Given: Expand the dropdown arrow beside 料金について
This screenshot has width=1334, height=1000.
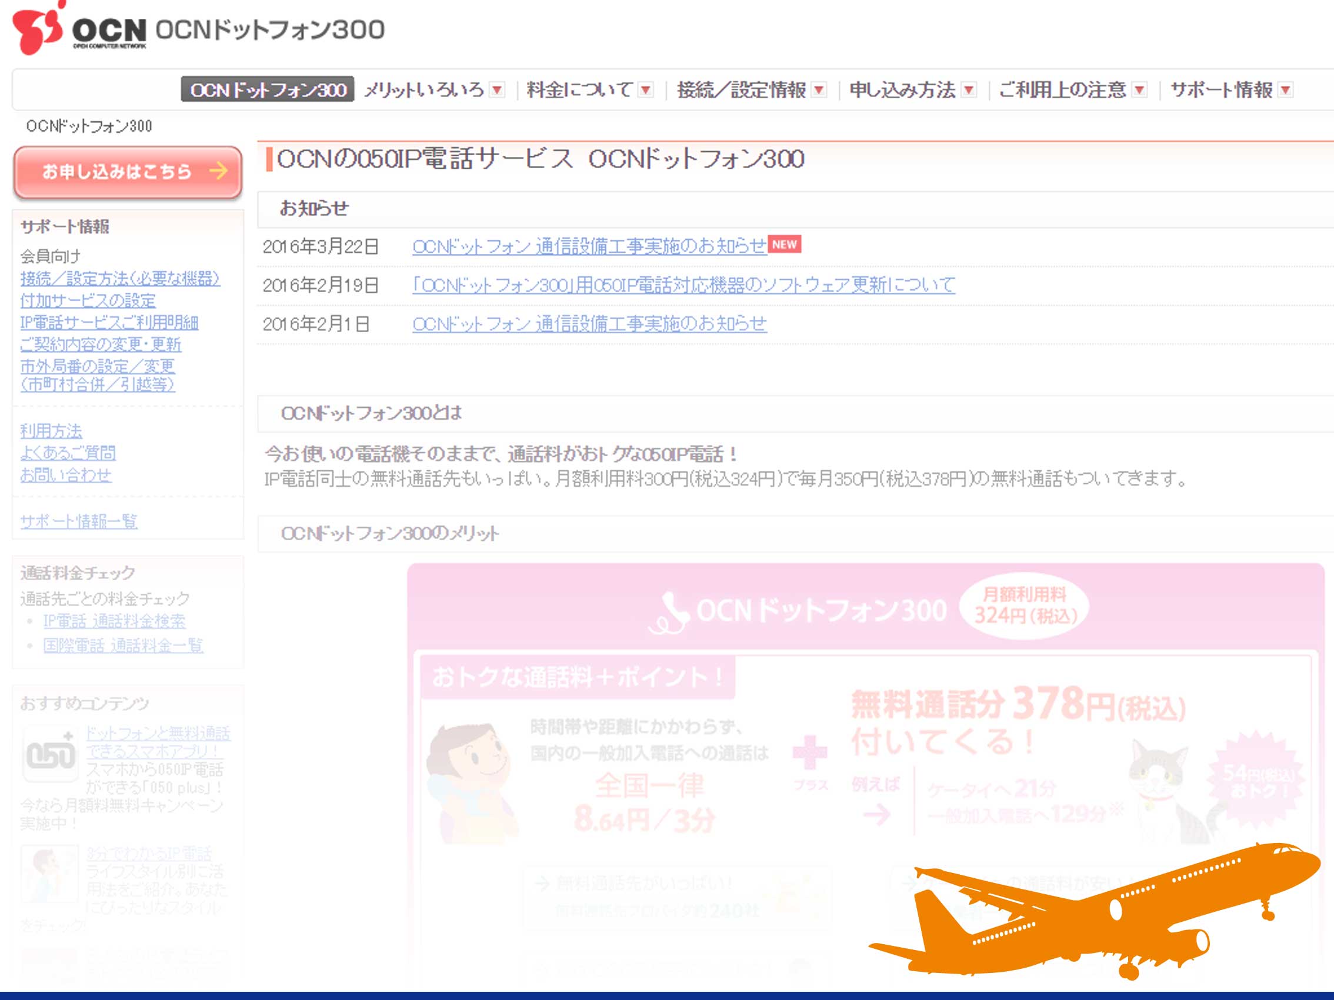Looking at the screenshot, I should (646, 90).
